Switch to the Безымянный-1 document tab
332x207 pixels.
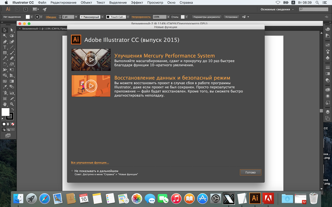pyautogui.click(x=41, y=29)
